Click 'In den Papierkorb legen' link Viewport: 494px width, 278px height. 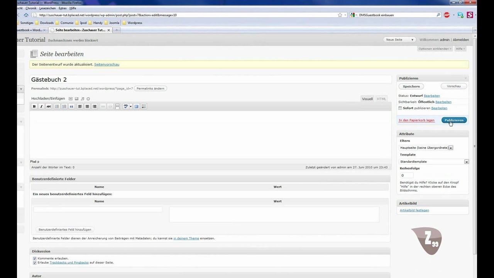(416, 120)
